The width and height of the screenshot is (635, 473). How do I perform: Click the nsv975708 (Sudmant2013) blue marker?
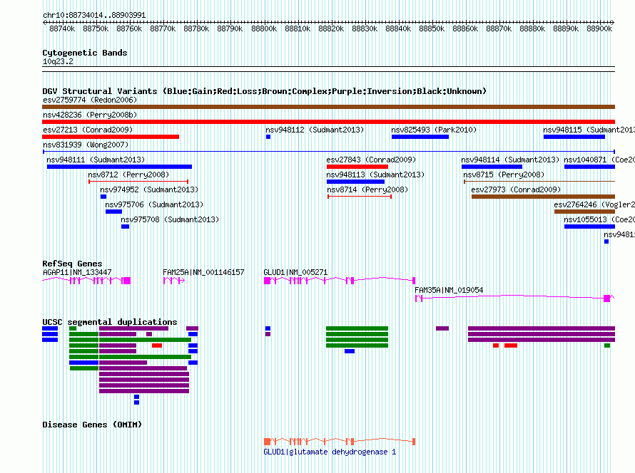[125, 227]
